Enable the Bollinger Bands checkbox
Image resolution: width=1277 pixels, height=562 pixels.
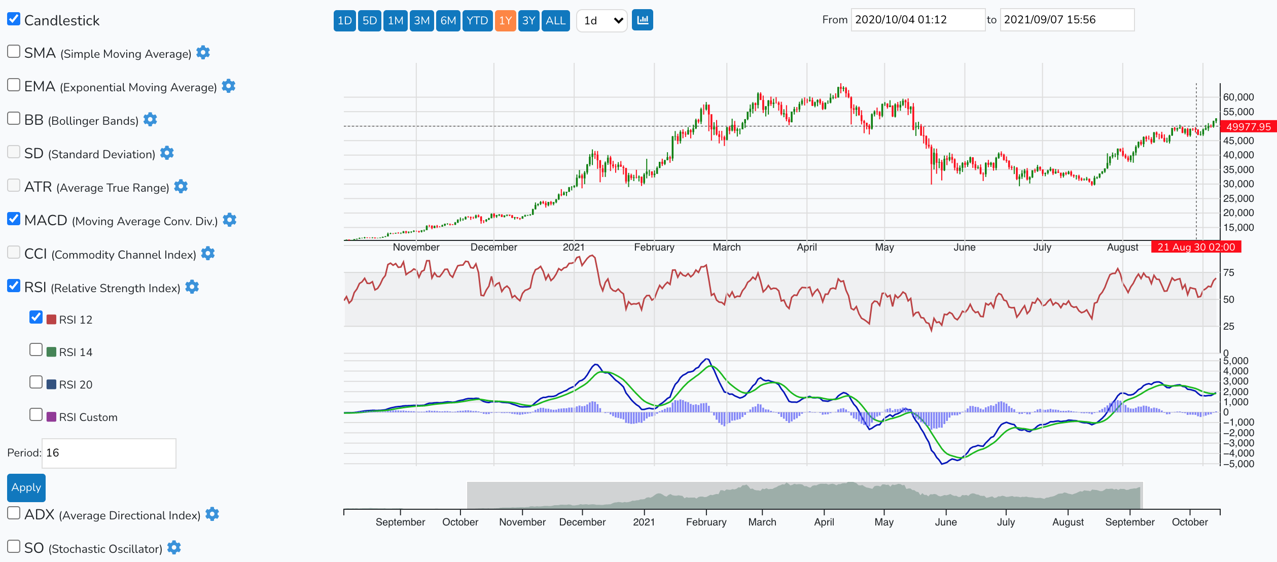click(x=14, y=119)
